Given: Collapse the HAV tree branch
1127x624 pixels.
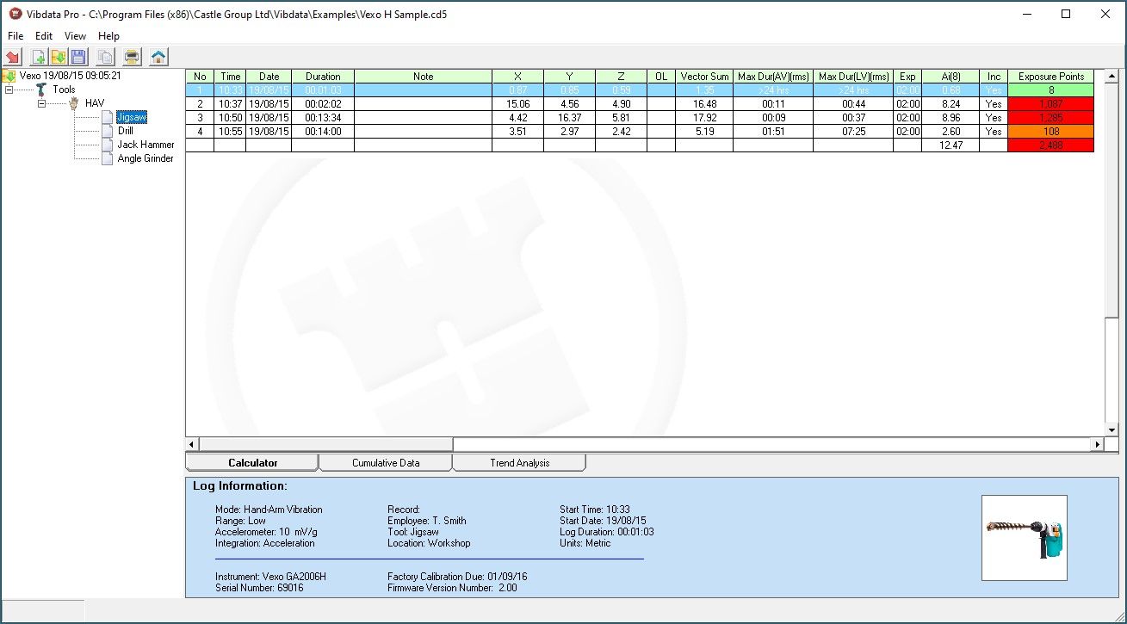Looking at the screenshot, I should click(x=41, y=103).
